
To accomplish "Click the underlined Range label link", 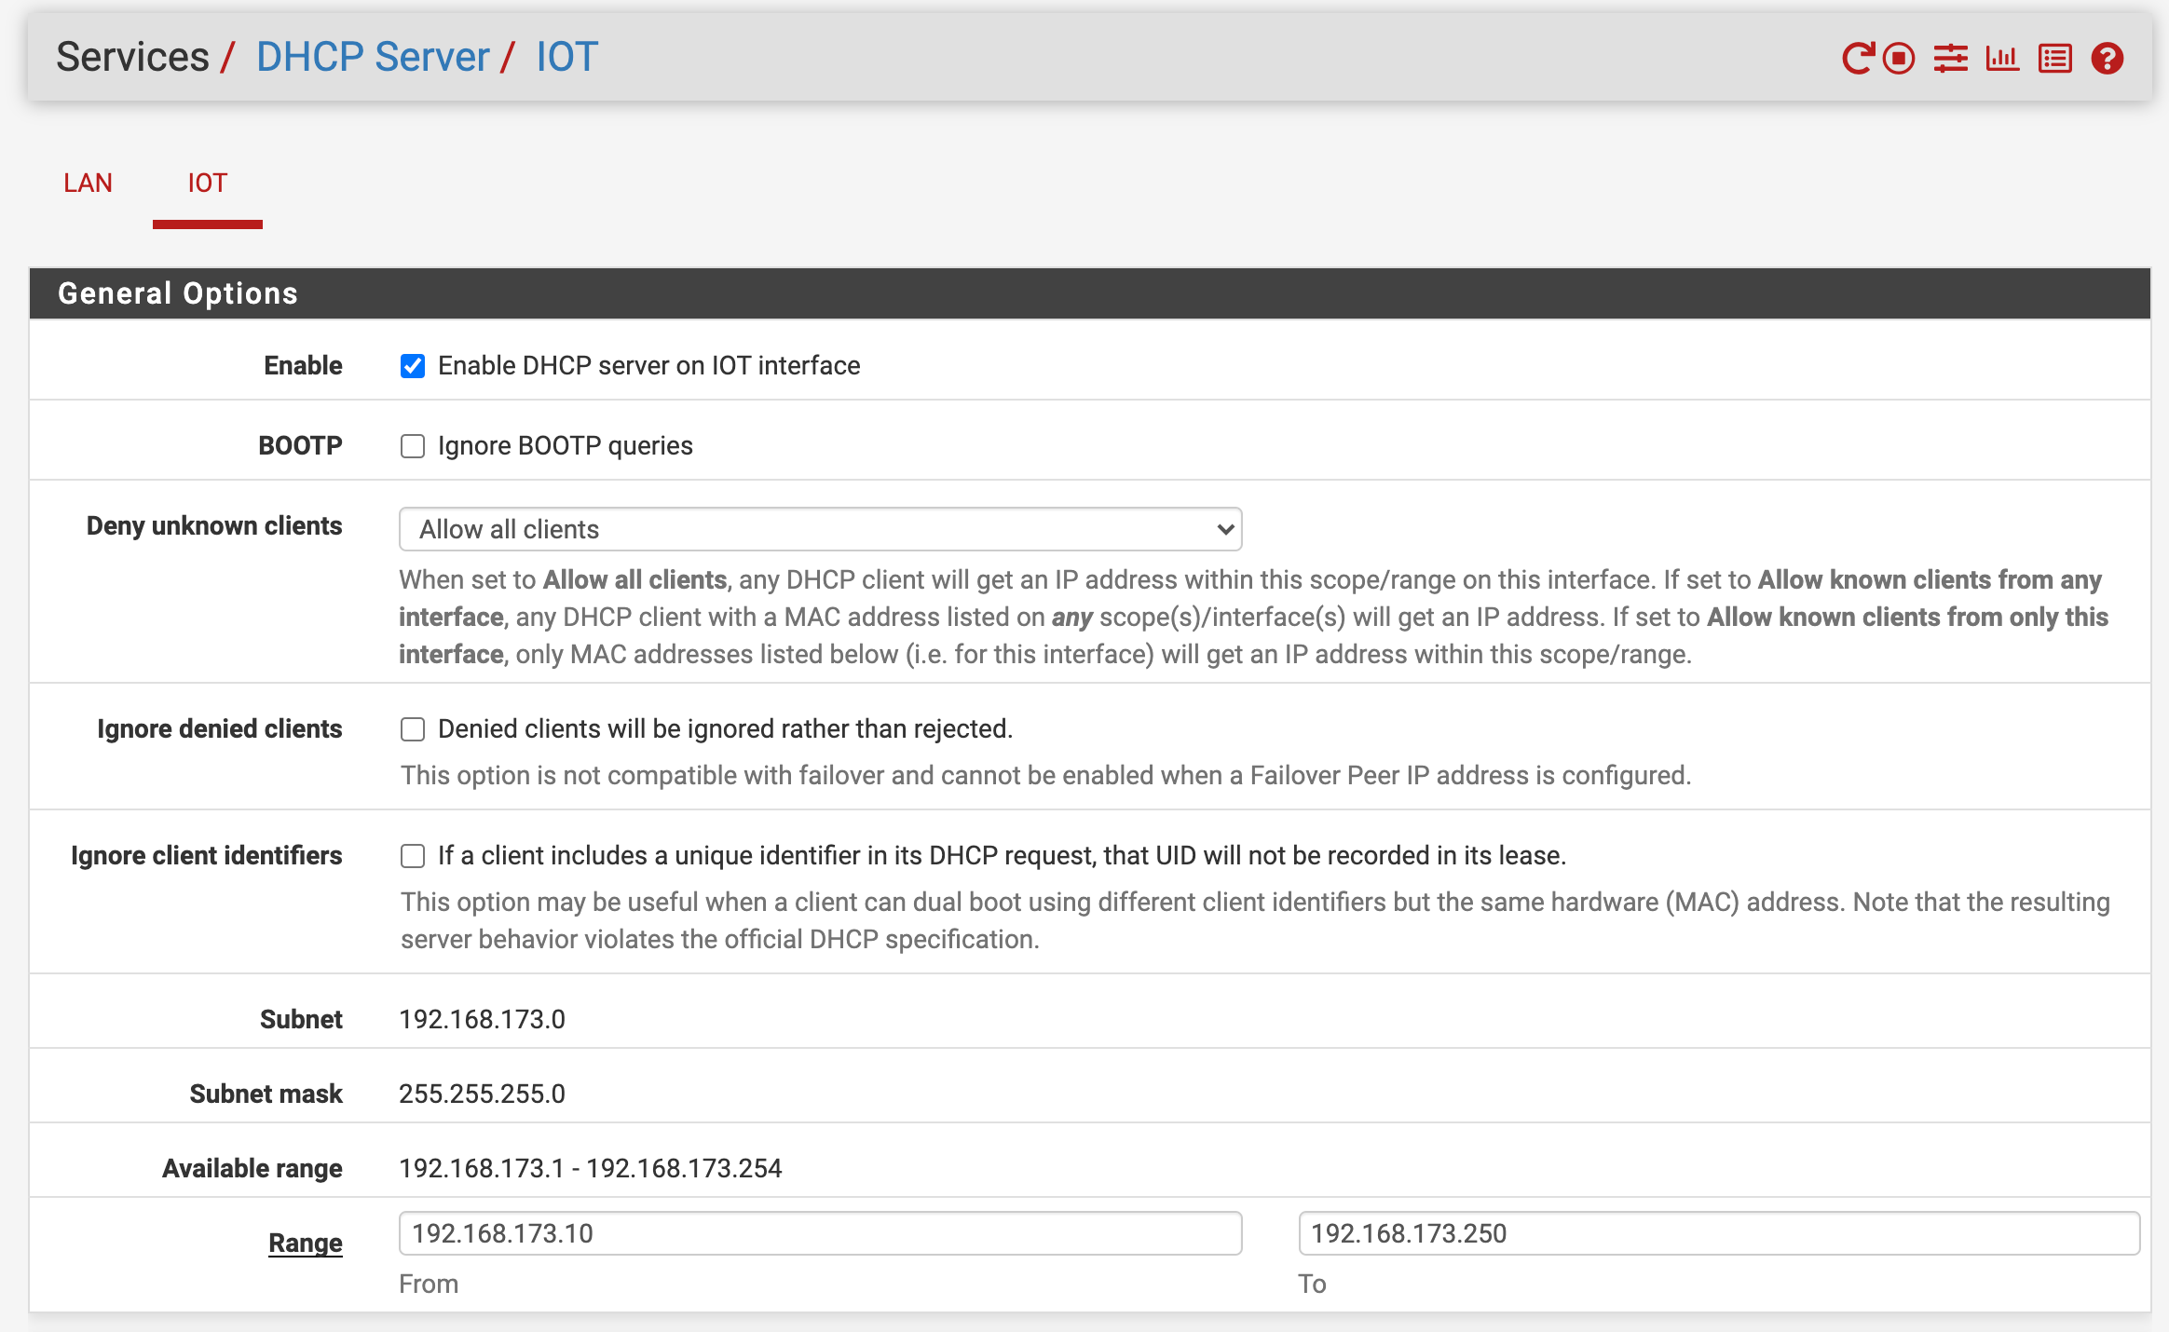I will (x=305, y=1243).
